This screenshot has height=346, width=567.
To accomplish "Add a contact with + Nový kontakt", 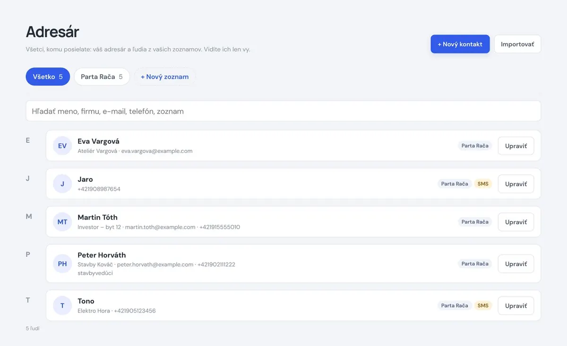I will point(460,44).
